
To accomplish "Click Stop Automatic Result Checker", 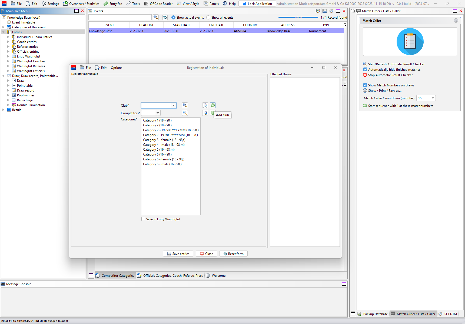I will (388, 75).
